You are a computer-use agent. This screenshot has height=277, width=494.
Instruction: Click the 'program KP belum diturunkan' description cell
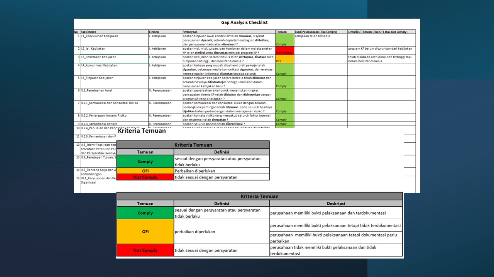click(381, 50)
